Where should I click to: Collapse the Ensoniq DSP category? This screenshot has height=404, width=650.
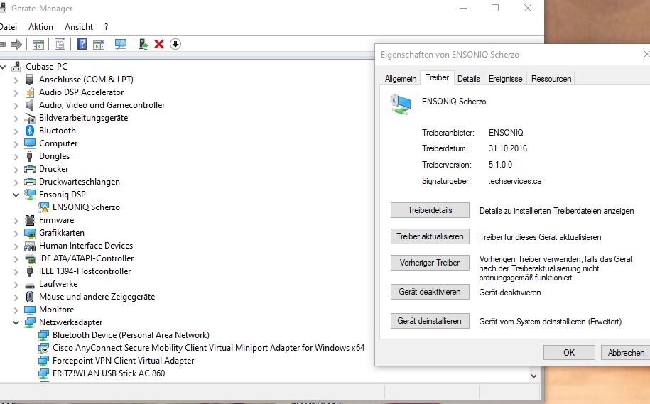click(16, 195)
